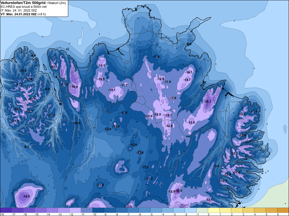The image size is (289, 216).
Task: Click the 6 legend scale label
Action: [278, 214]
